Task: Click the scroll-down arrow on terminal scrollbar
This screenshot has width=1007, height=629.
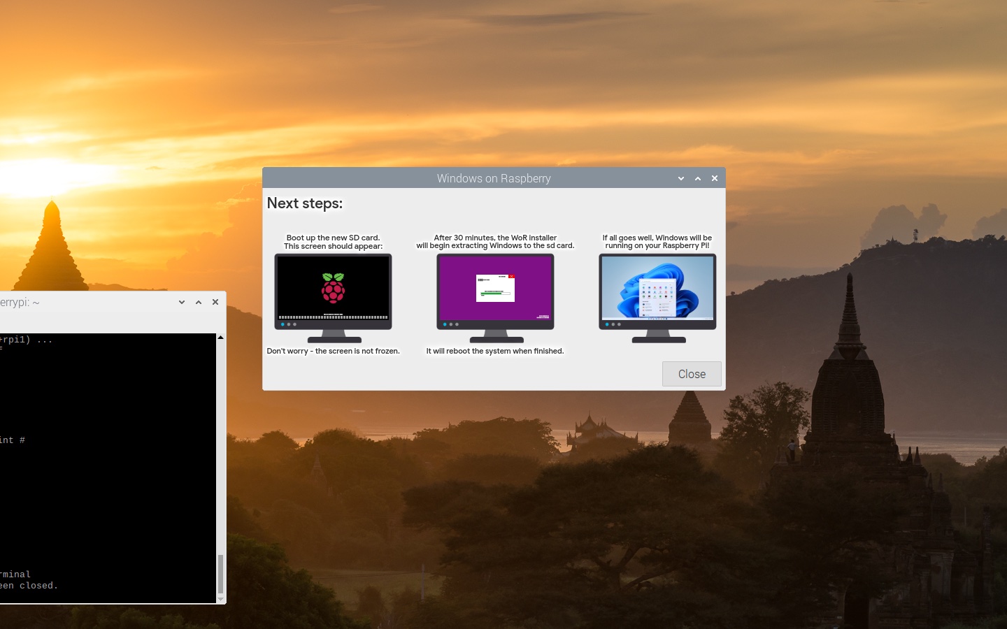Action: [220, 598]
